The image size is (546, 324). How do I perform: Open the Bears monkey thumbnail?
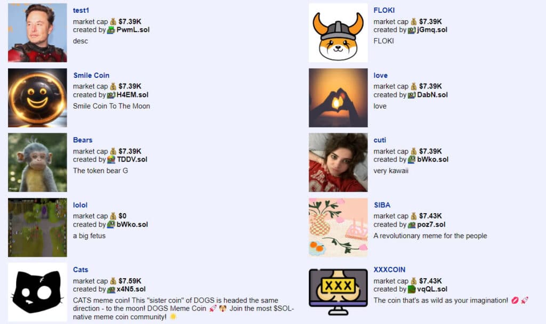[x=37, y=162]
